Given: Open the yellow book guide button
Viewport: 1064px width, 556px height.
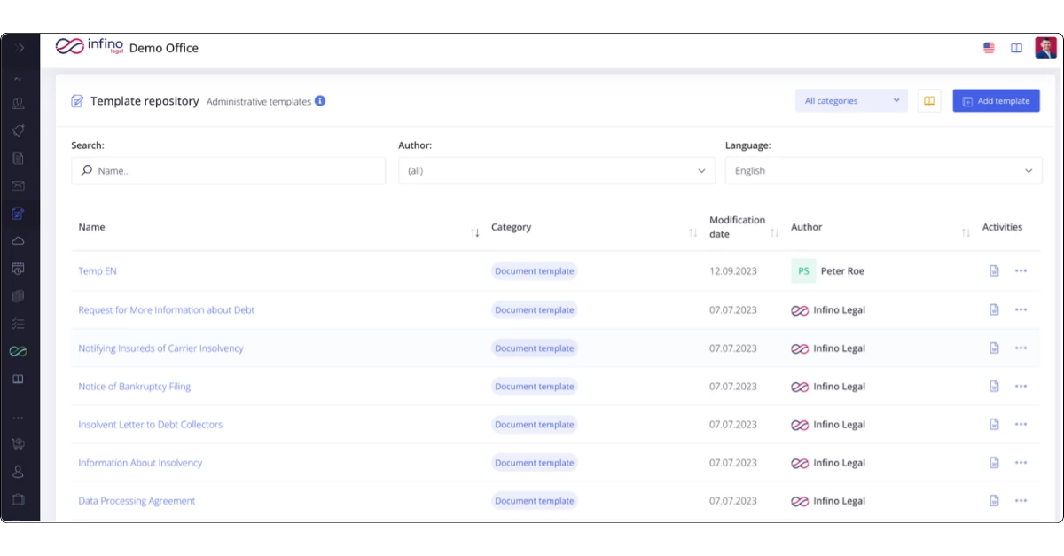Looking at the screenshot, I should click(x=929, y=101).
